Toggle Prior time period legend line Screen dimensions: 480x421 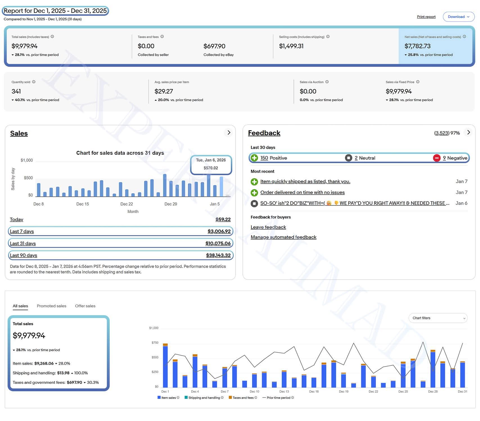pos(278,398)
